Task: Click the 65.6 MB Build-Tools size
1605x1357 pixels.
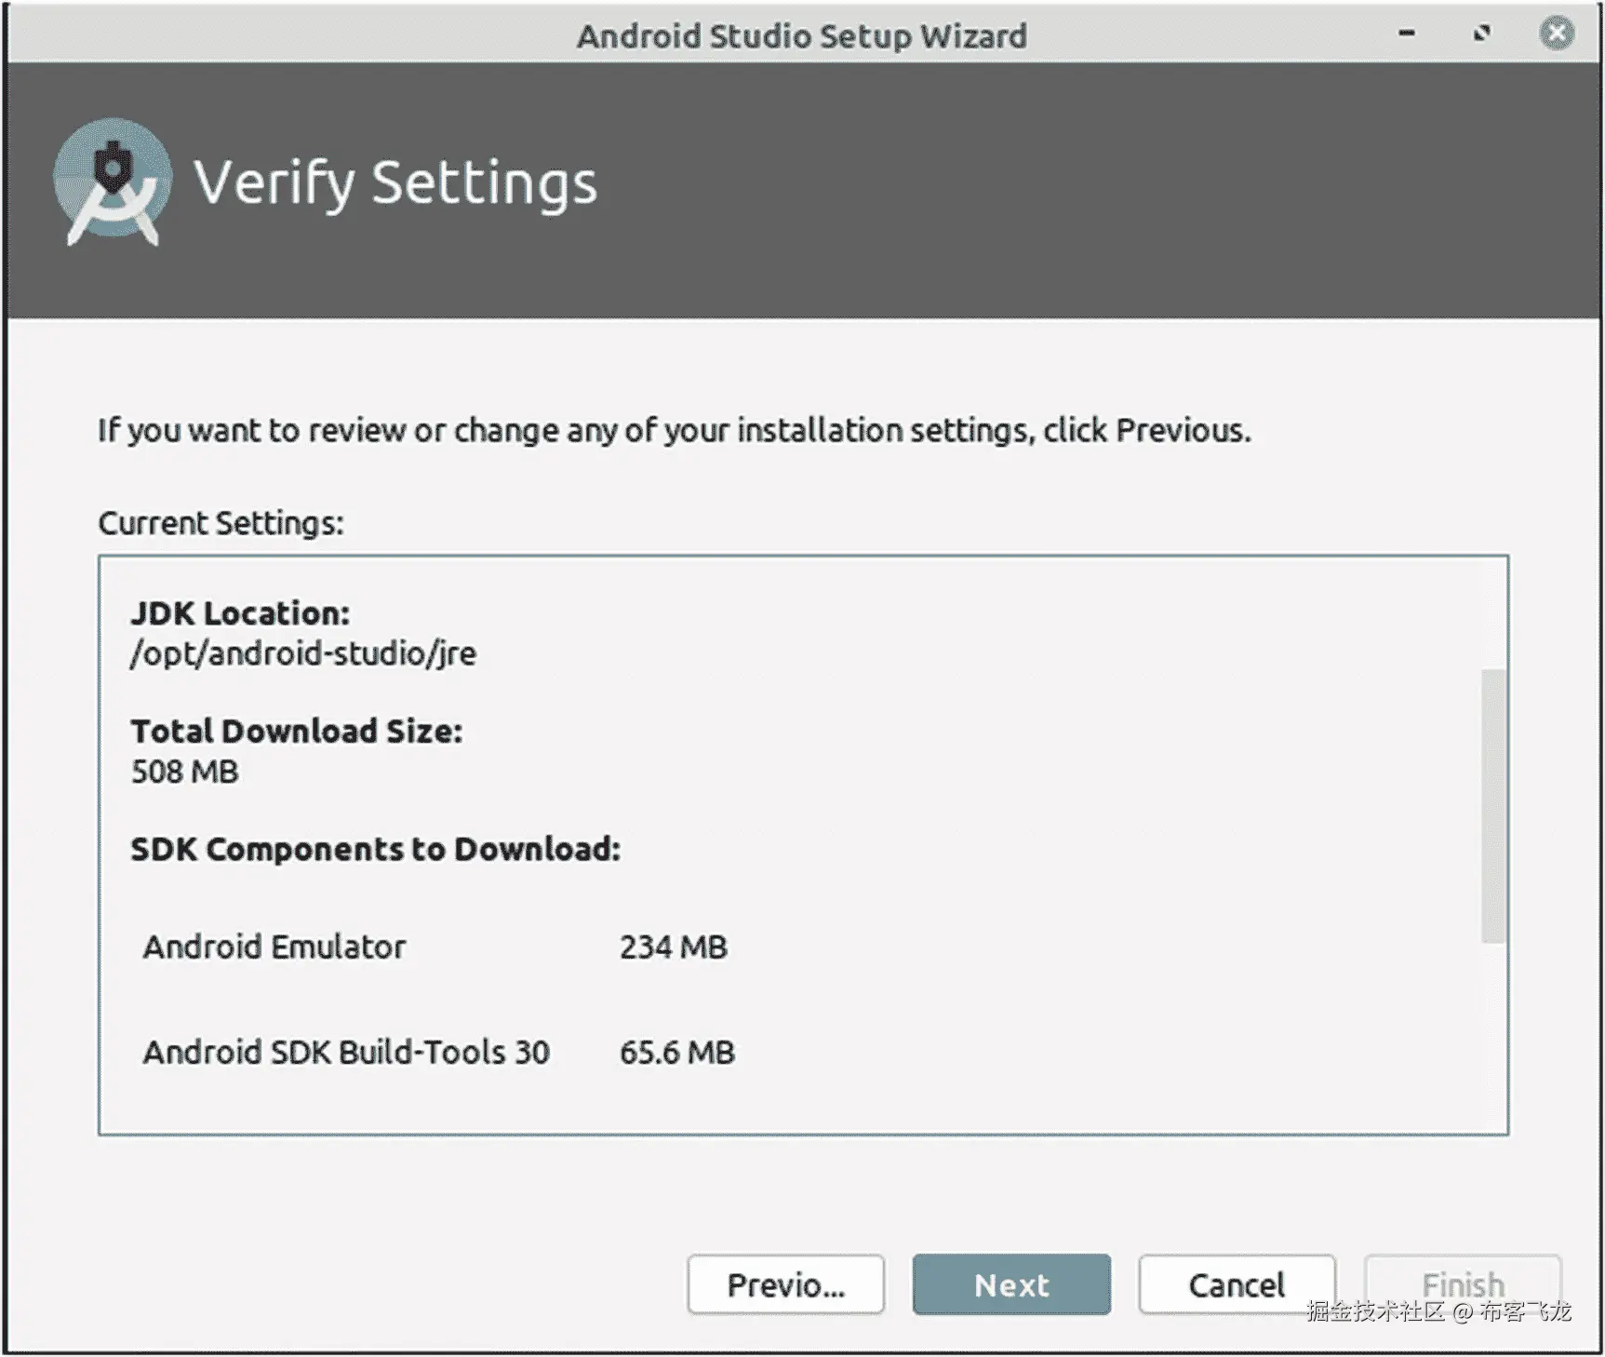Action: pyautogui.click(x=677, y=1052)
